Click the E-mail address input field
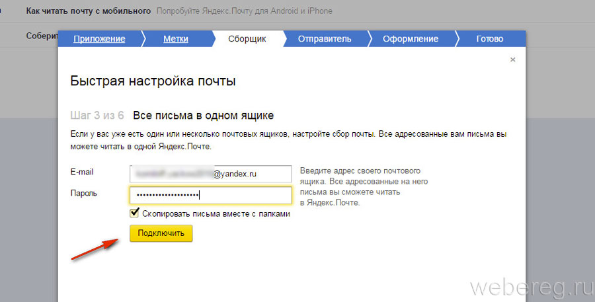The width and height of the screenshot is (595, 302). click(211, 174)
